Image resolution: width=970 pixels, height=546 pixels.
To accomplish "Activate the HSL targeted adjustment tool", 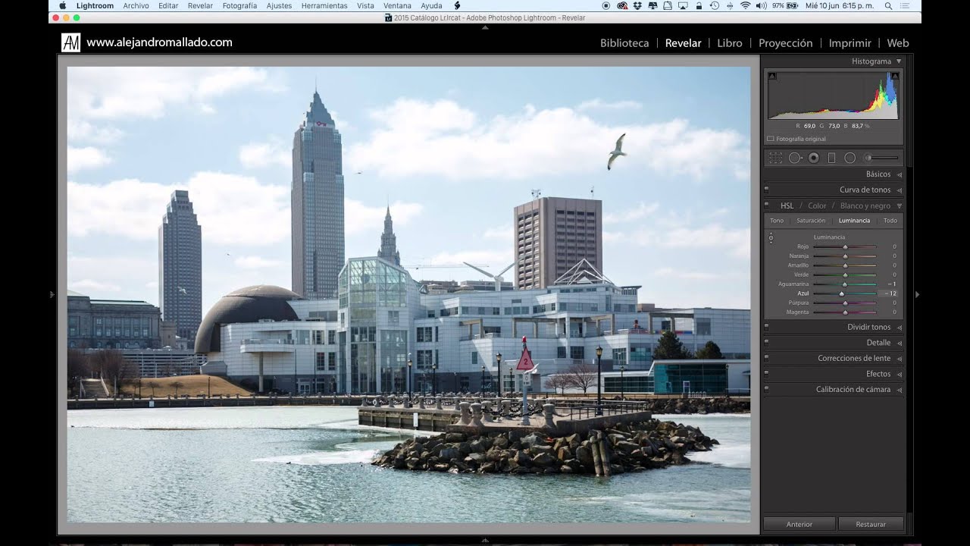I will pos(771,238).
